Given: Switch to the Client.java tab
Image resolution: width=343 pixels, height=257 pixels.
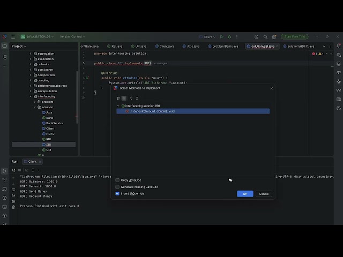Looking at the screenshot, I should [x=165, y=47].
